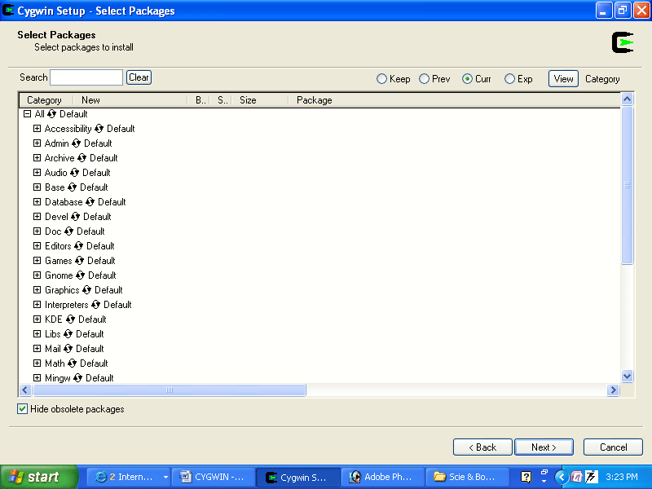The height and width of the screenshot is (489, 652).
Task: Open dropdown arrow on Internet Explorer taskbar group
Action: pyautogui.click(x=165, y=477)
